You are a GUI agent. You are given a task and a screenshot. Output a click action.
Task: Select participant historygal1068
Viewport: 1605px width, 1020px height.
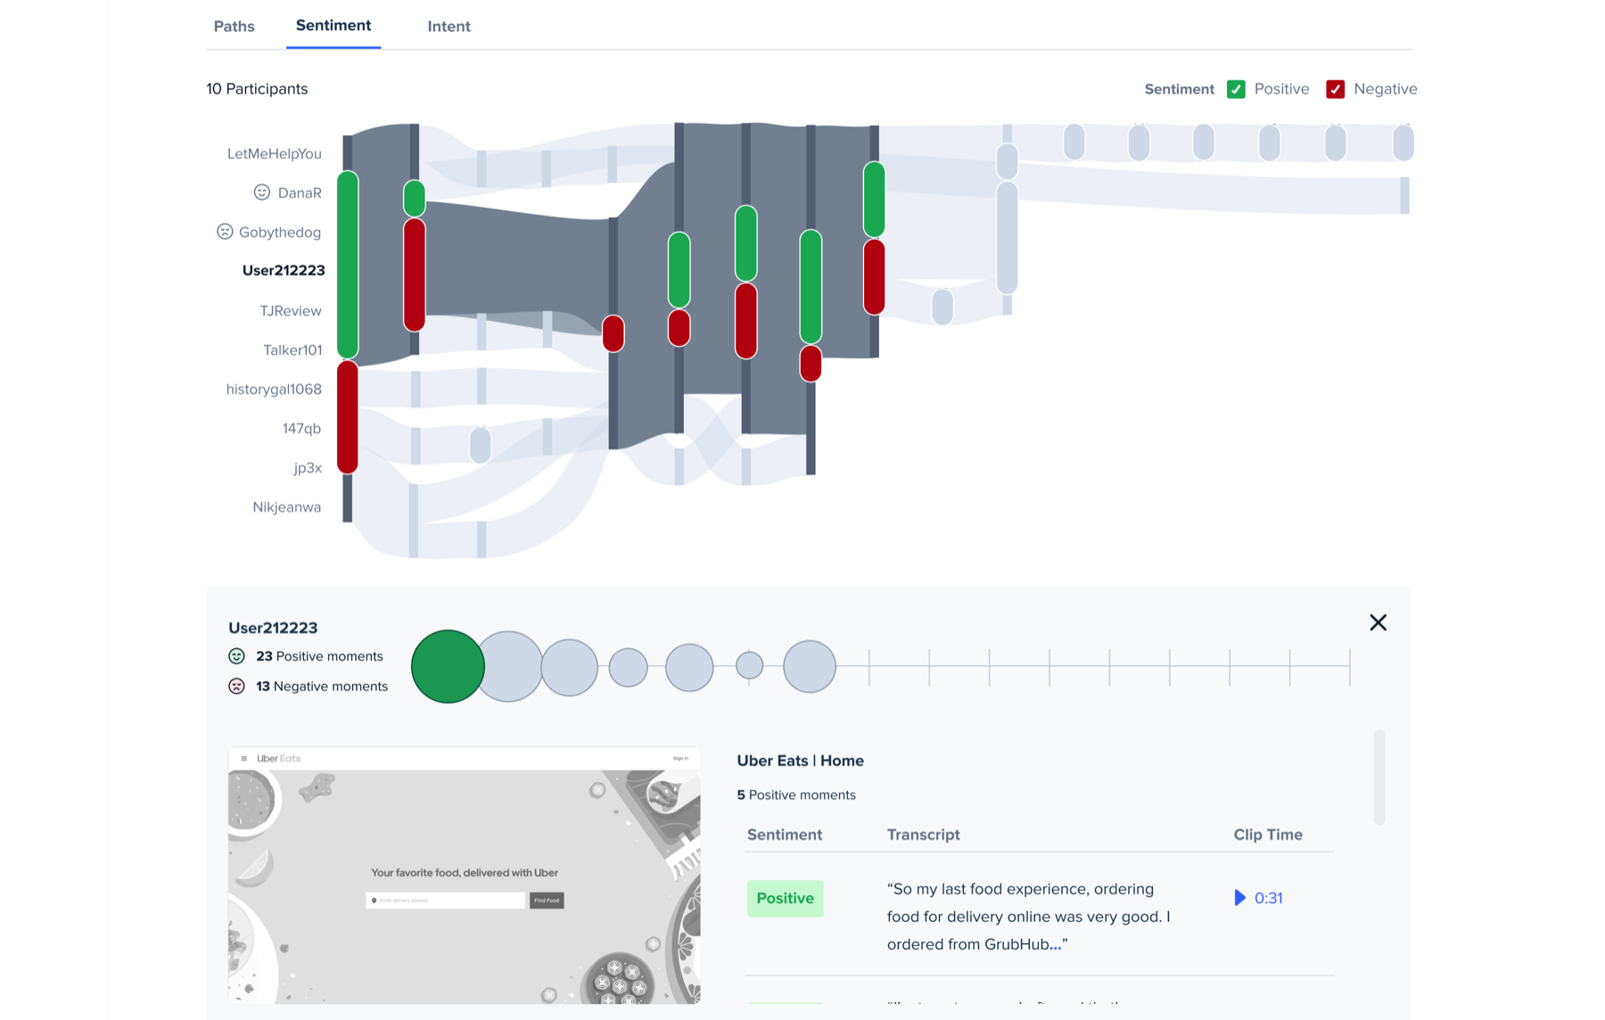tap(274, 390)
